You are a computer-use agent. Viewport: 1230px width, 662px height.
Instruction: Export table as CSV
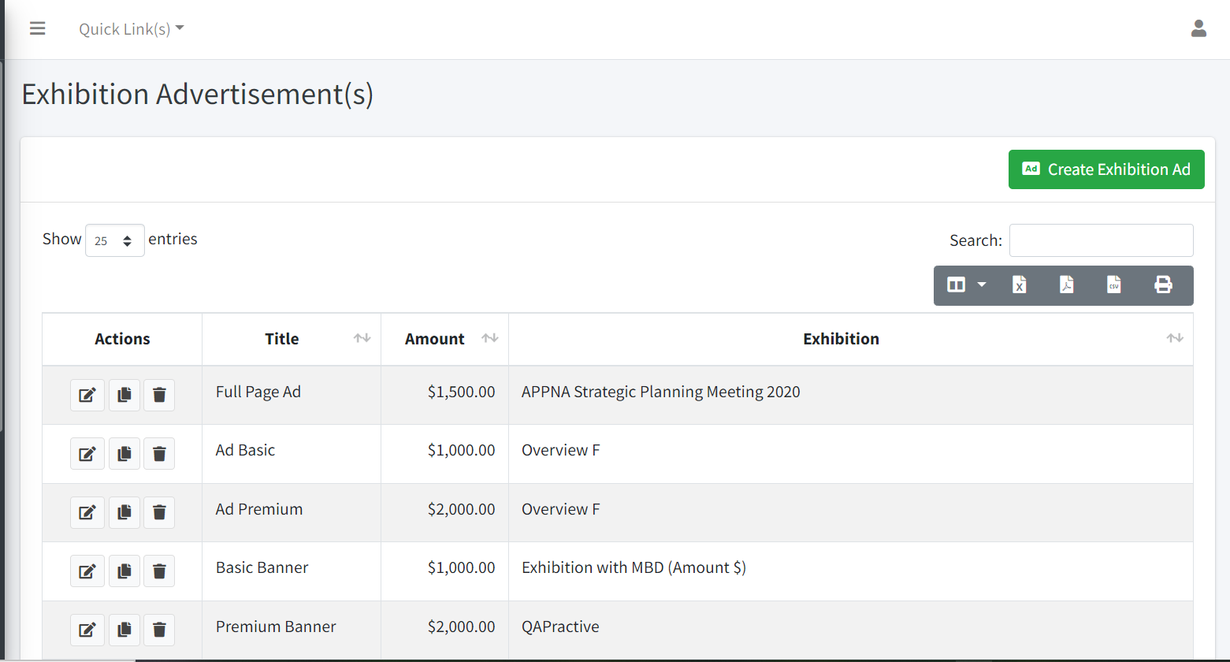click(x=1113, y=285)
